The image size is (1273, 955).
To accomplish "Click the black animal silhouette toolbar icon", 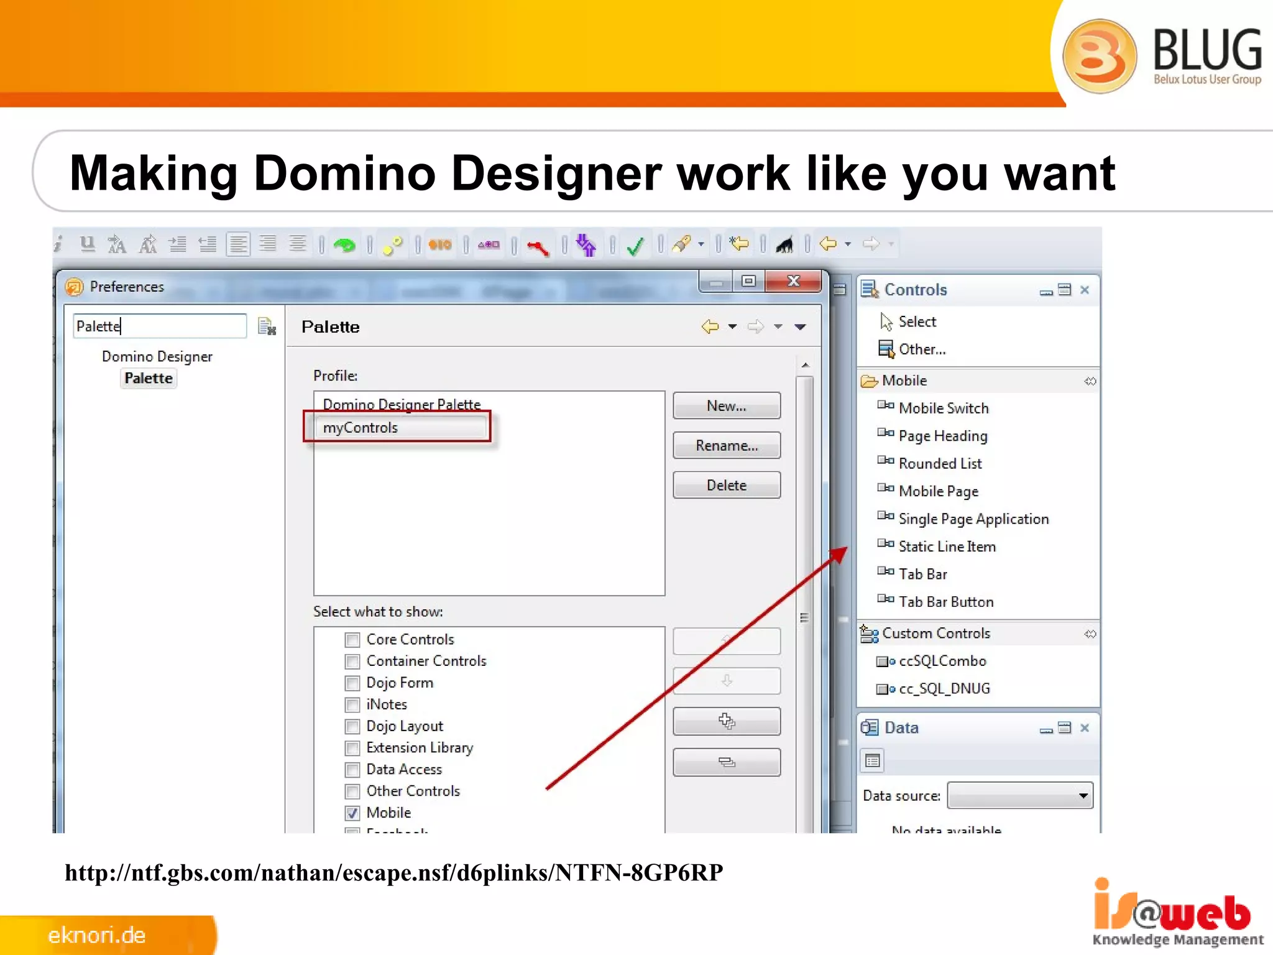I will [784, 245].
